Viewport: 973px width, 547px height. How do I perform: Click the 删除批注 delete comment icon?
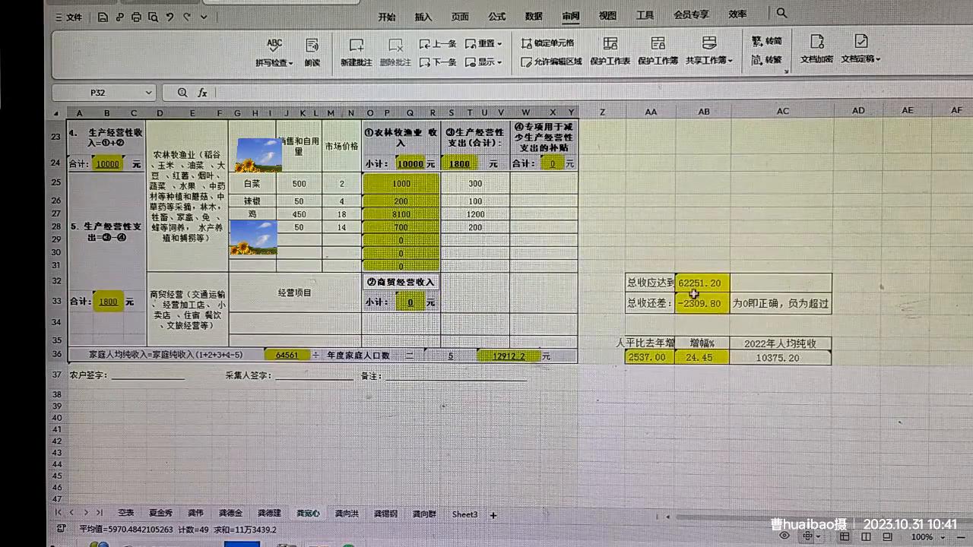point(395,53)
